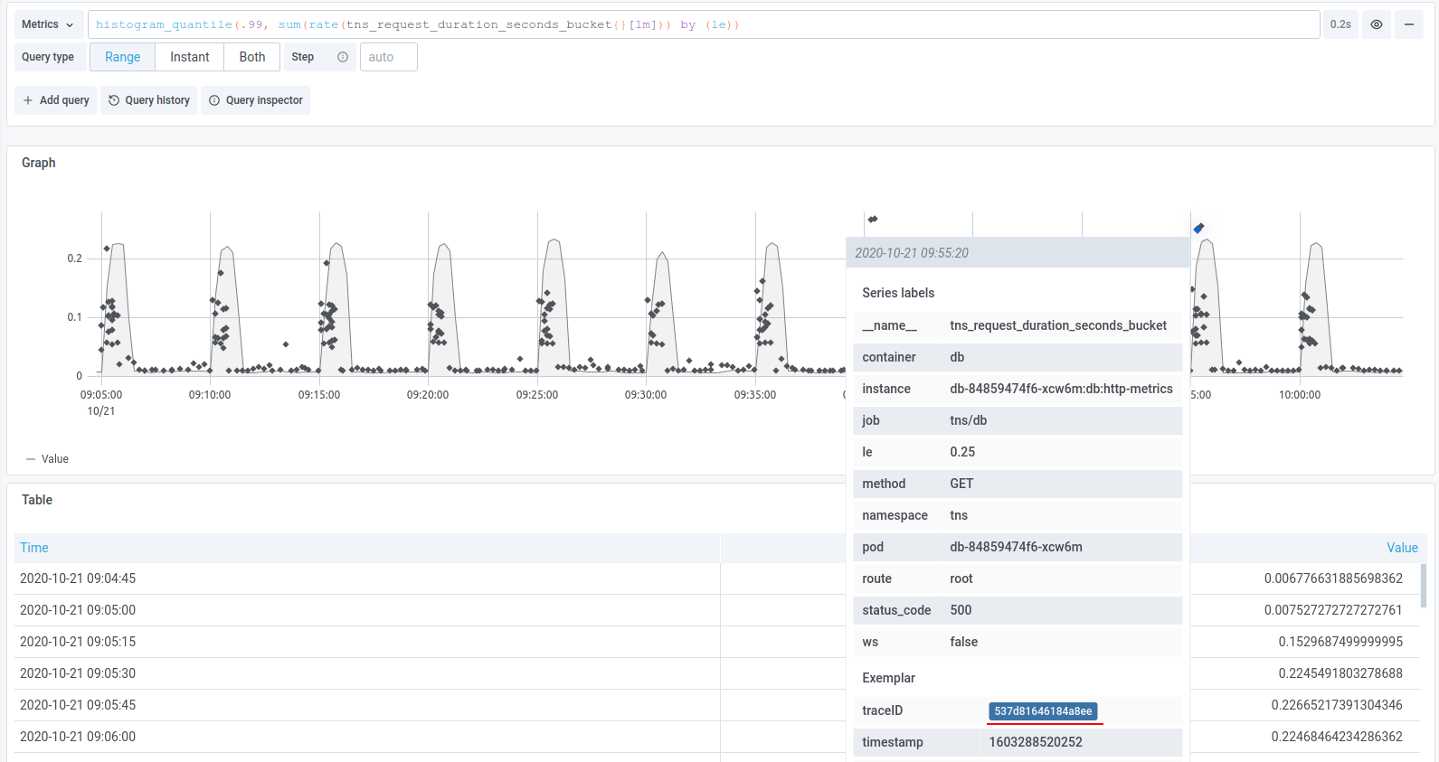Select the Range query type
The width and height of the screenshot is (1439, 762).
pos(122,57)
